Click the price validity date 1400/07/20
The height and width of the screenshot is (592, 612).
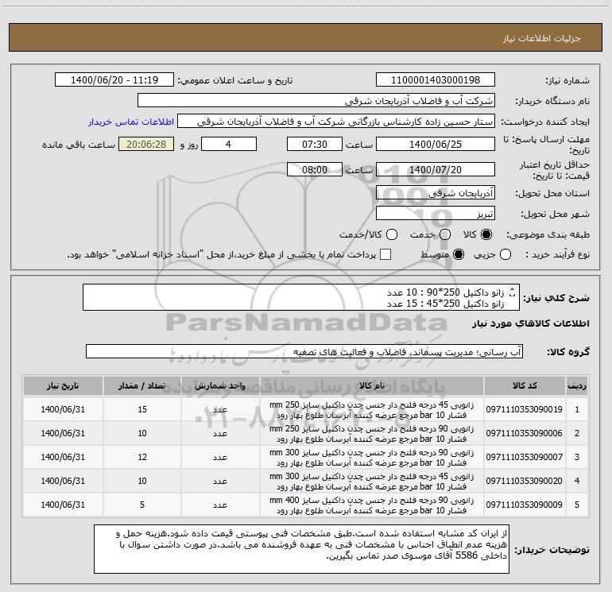click(436, 170)
